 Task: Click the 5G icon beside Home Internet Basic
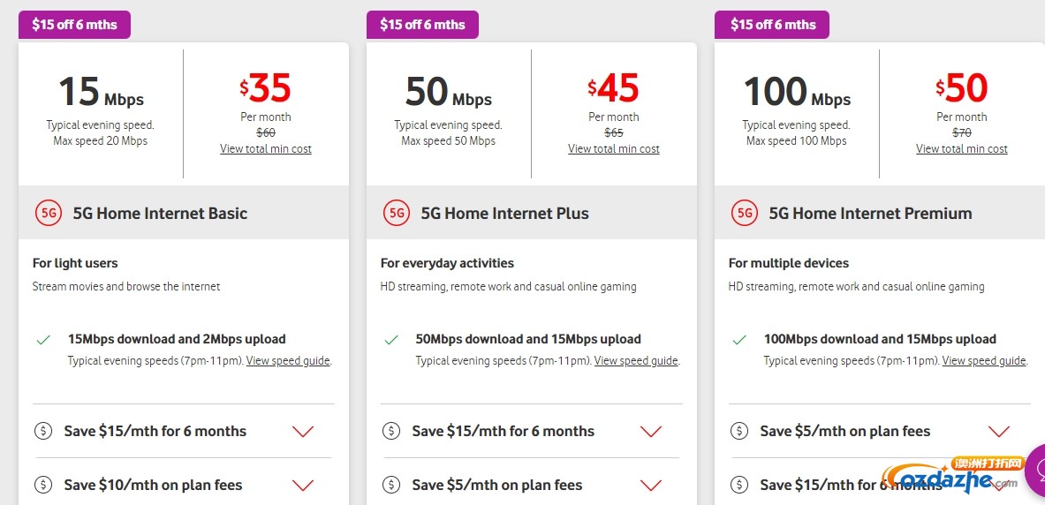click(x=48, y=213)
